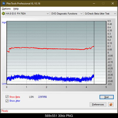The image size is (118, 118).
Task: Expand the Q-Check Beta/Jitter Test dropdown
Action: [x=100, y=13]
